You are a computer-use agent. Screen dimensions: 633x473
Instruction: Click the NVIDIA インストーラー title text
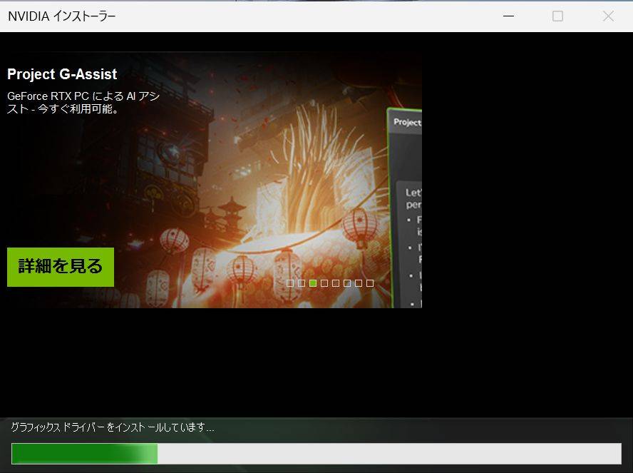(x=62, y=16)
